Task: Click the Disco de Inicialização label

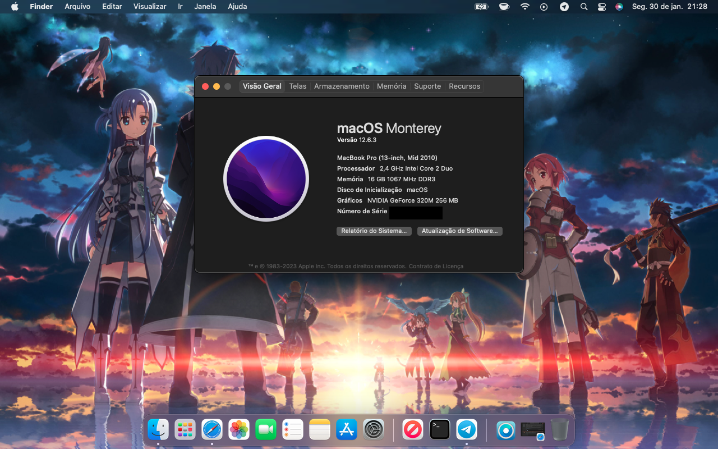Action: coord(370,190)
